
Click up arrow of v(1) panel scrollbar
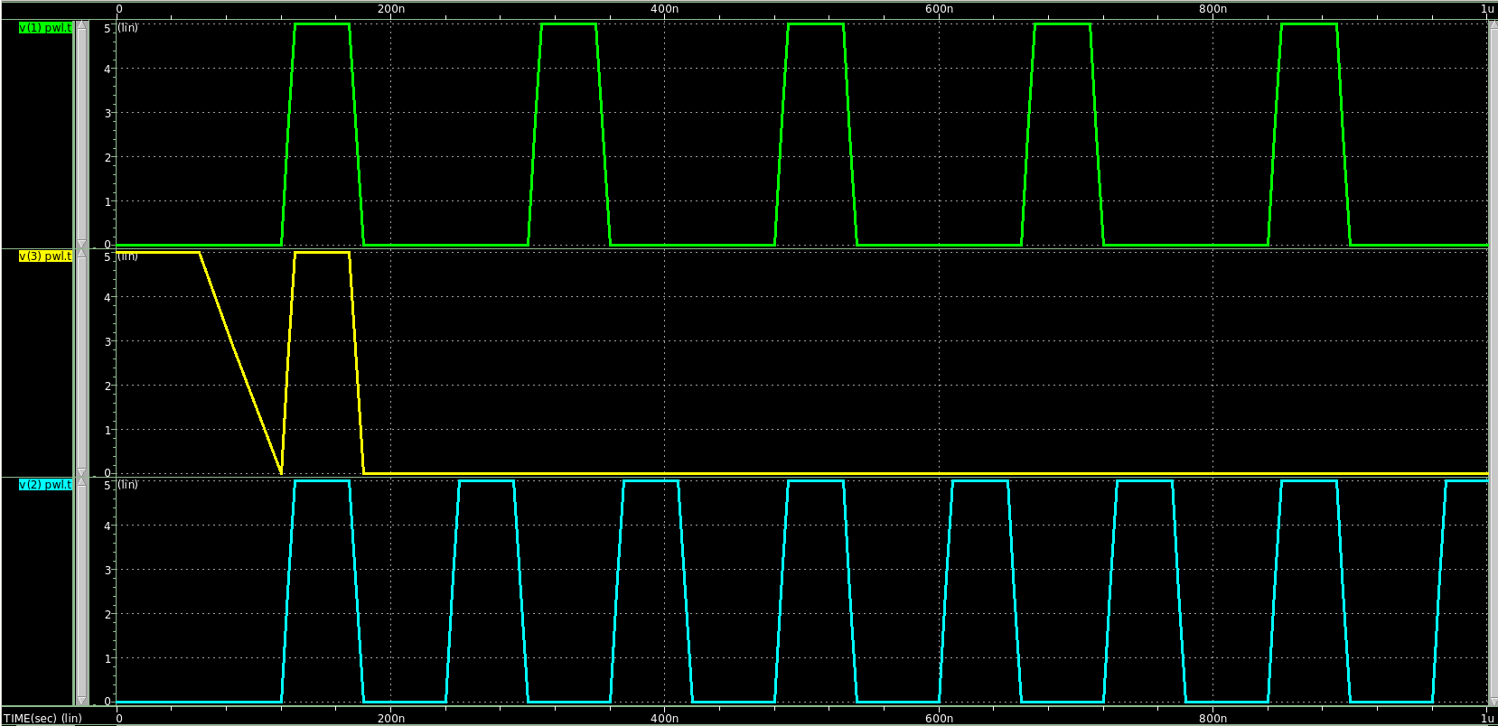[x=82, y=26]
